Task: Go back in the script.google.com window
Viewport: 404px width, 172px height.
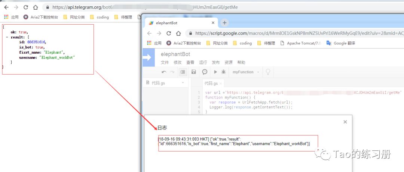Action: point(149,33)
